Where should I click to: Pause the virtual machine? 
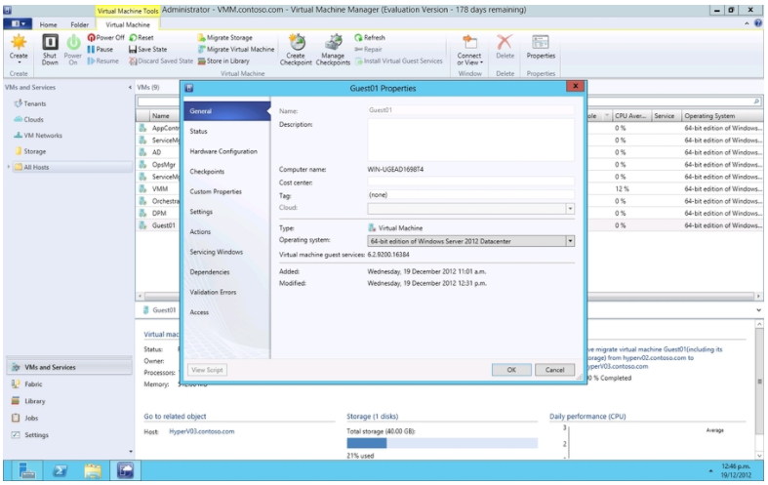point(100,50)
